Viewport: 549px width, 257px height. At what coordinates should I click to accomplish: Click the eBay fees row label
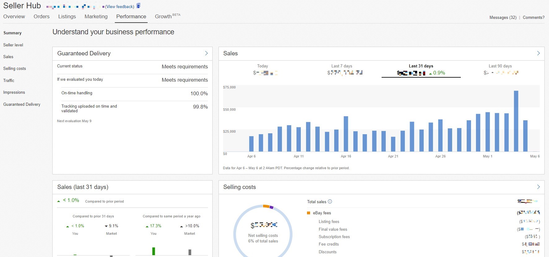click(x=322, y=213)
